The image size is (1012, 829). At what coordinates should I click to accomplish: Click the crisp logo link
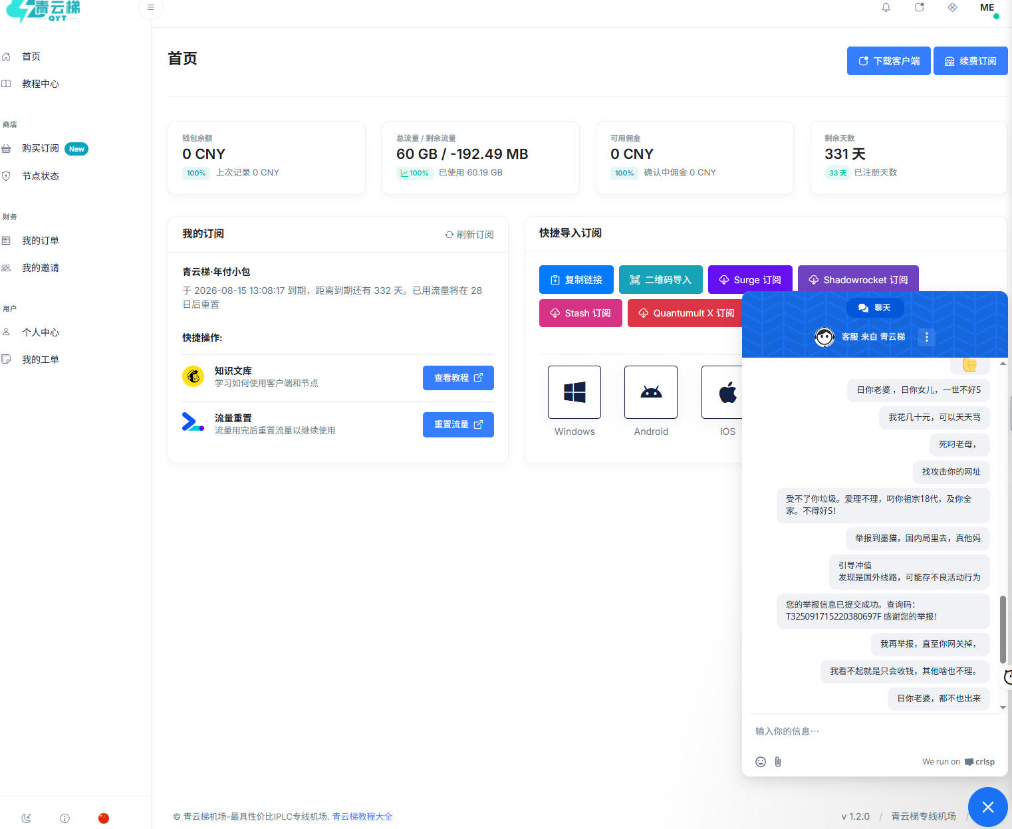click(979, 762)
